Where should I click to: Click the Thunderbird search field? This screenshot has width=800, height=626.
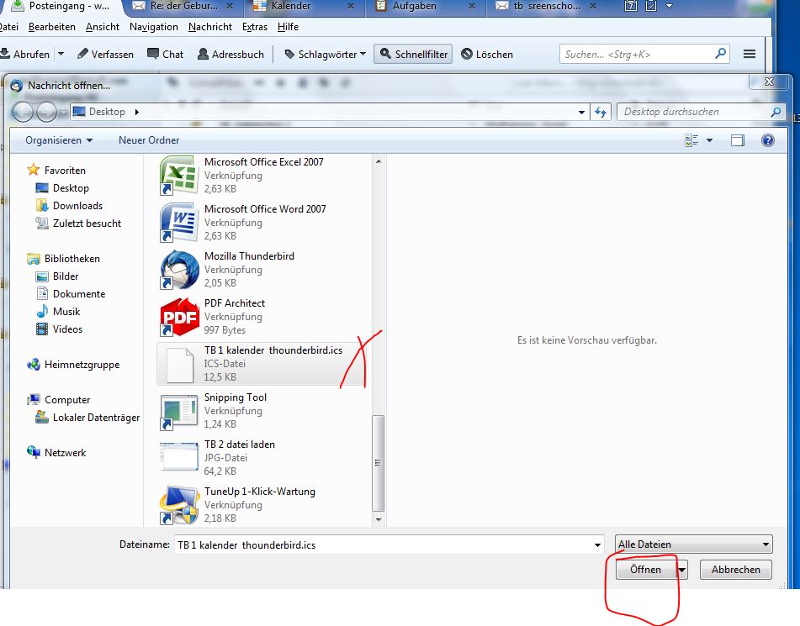[x=645, y=54]
